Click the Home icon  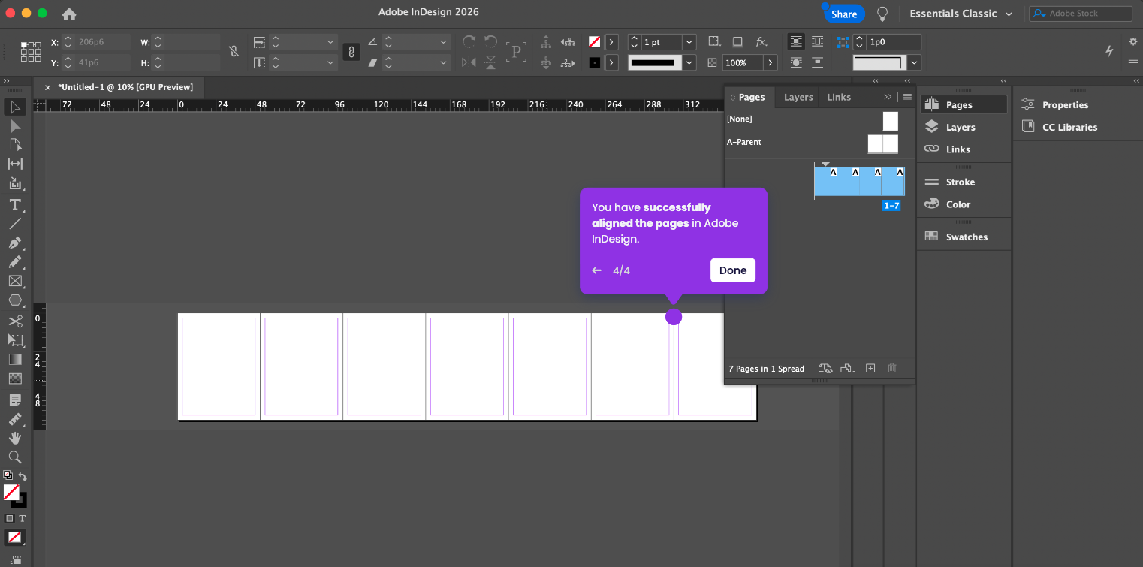[x=69, y=14]
